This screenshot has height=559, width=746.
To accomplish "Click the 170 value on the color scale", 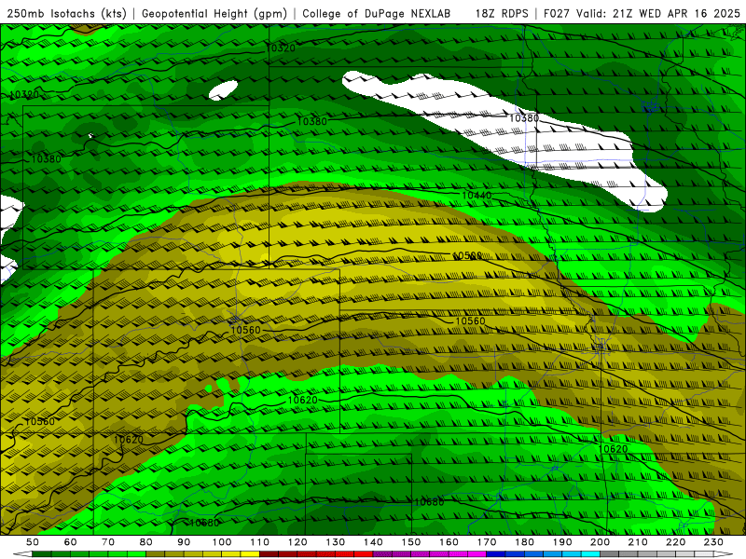I will click(x=487, y=542).
